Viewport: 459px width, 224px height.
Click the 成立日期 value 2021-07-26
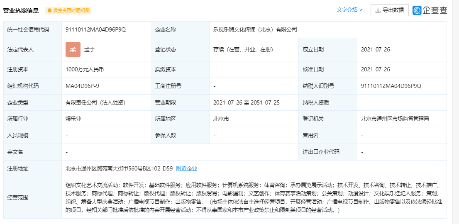[x=376, y=50]
